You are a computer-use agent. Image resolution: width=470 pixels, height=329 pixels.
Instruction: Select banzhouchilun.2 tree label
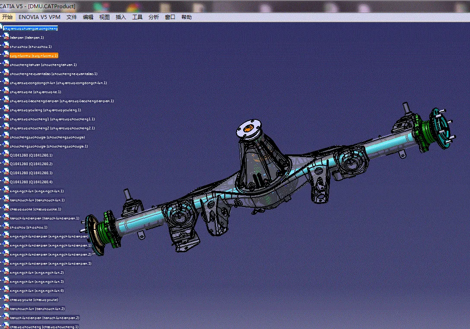point(37,309)
